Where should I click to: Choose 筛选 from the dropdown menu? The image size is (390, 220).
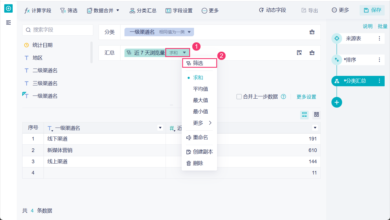pos(198,63)
